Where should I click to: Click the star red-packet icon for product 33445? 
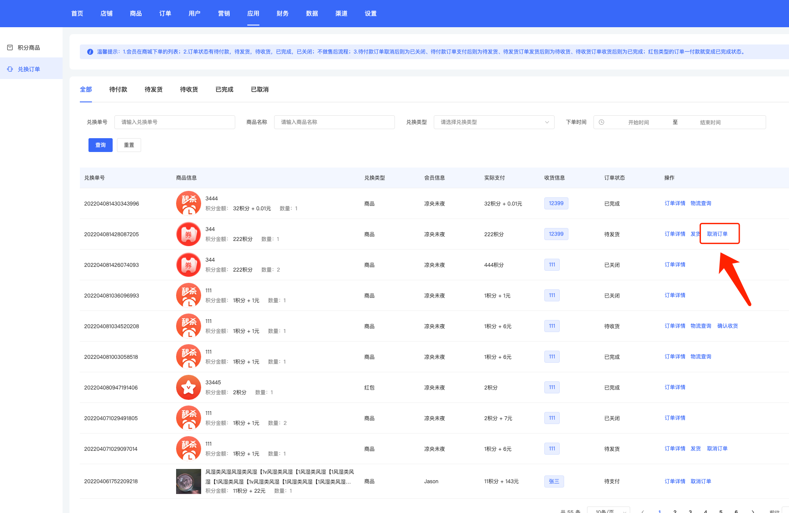point(189,387)
